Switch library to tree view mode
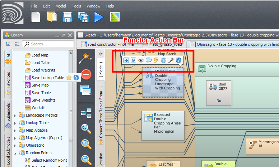Viewport: 279px width, 167px height. pyautogui.click(x=9, y=44)
